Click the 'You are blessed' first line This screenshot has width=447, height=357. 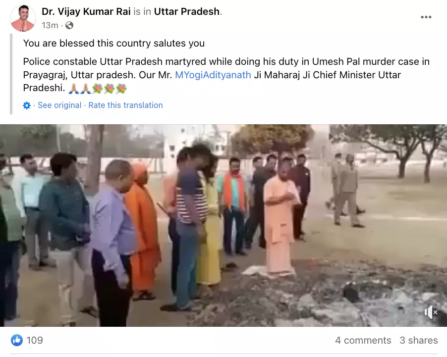coord(114,43)
